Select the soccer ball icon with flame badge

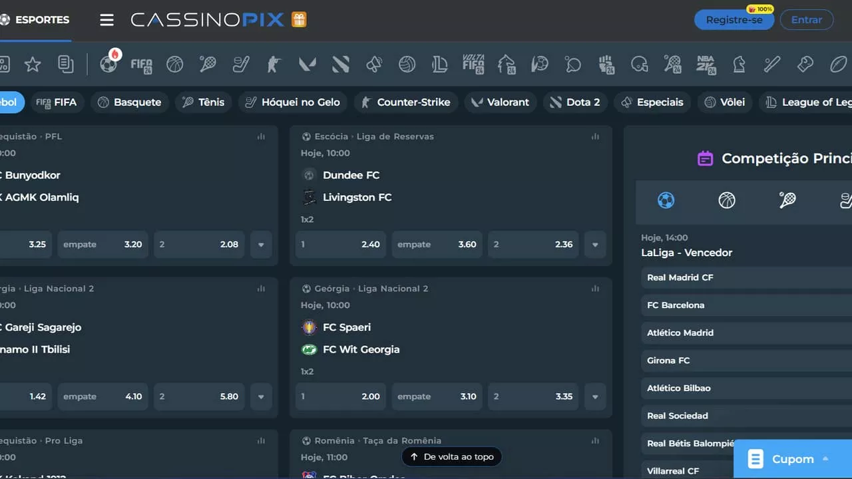pyautogui.click(x=108, y=64)
